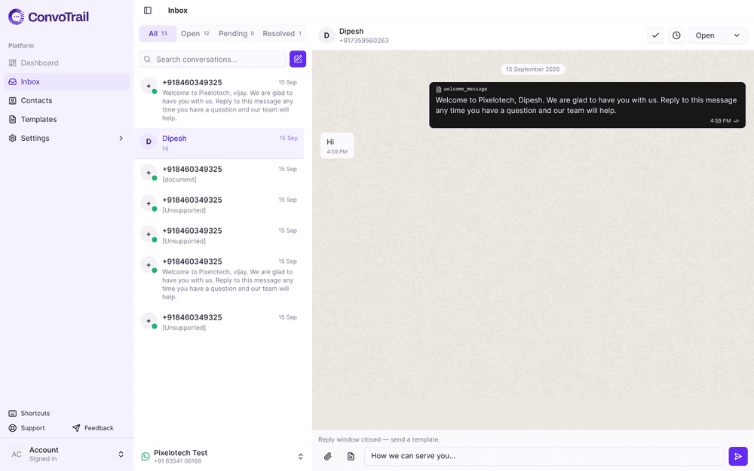
Task: Select Inbox in the sidebar
Action: point(67,81)
